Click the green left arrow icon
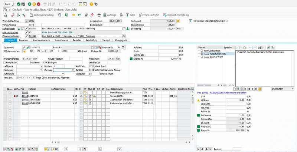 tap(79, 15)
